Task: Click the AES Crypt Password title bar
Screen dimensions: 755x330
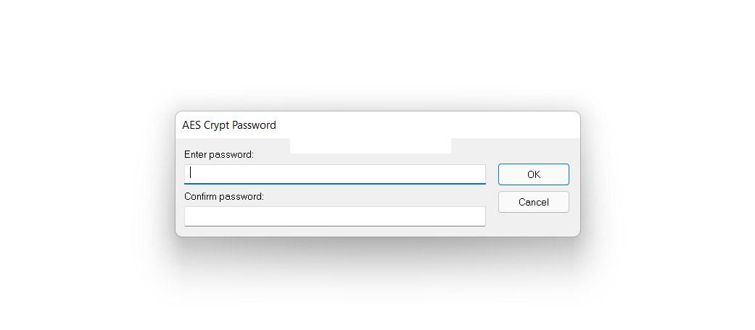Action: click(377, 124)
